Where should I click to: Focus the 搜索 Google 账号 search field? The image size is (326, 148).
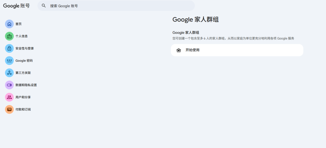coord(121,6)
